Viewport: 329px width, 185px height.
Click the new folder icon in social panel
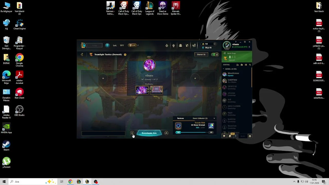[242, 65]
